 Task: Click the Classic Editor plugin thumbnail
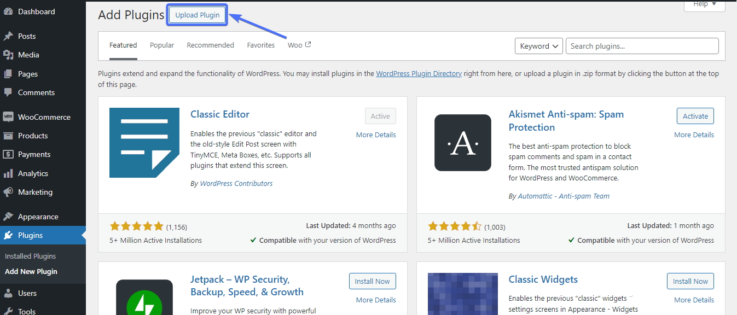click(144, 143)
